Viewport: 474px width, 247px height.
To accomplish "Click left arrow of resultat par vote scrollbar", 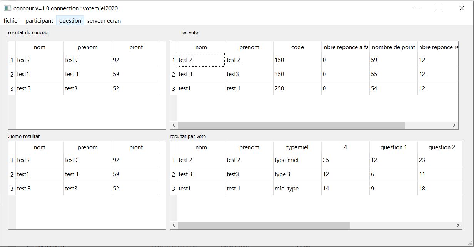I will point(174,225).
